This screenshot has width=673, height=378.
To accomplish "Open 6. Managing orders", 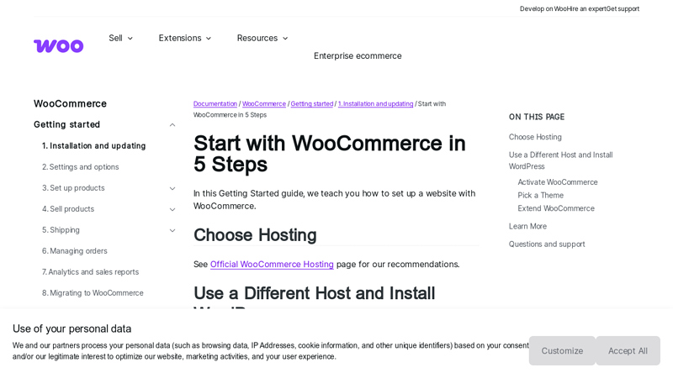I will point(75,250).
